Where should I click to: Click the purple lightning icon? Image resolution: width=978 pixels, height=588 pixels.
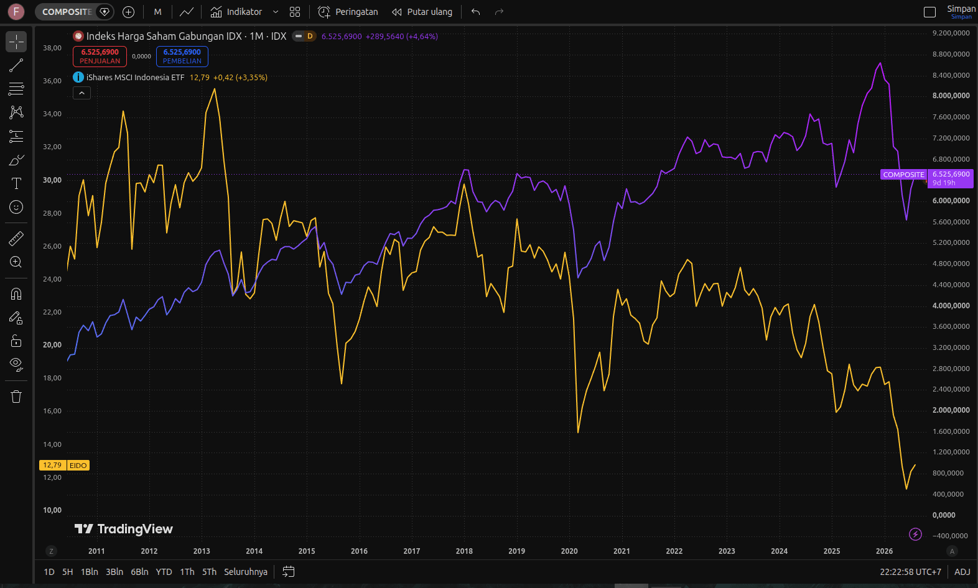915,534
